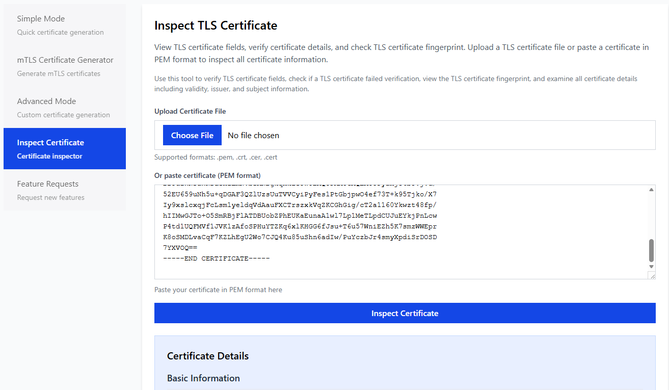The image size is (669, 390).
Task: Click the 'No file chosen' label
Action: (x=253, y=135)
